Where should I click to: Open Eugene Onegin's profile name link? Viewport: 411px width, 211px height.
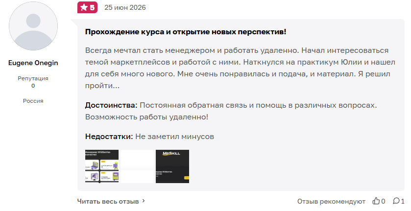(33, 63)
